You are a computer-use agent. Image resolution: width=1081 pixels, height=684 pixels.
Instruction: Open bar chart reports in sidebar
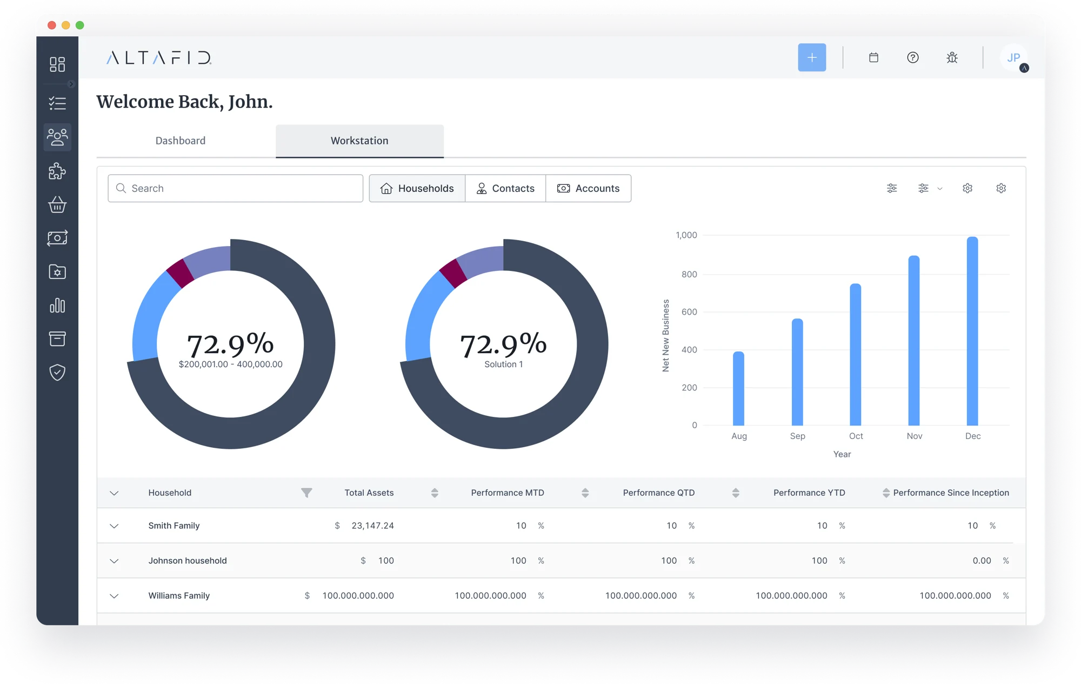(x=57, y=306)
